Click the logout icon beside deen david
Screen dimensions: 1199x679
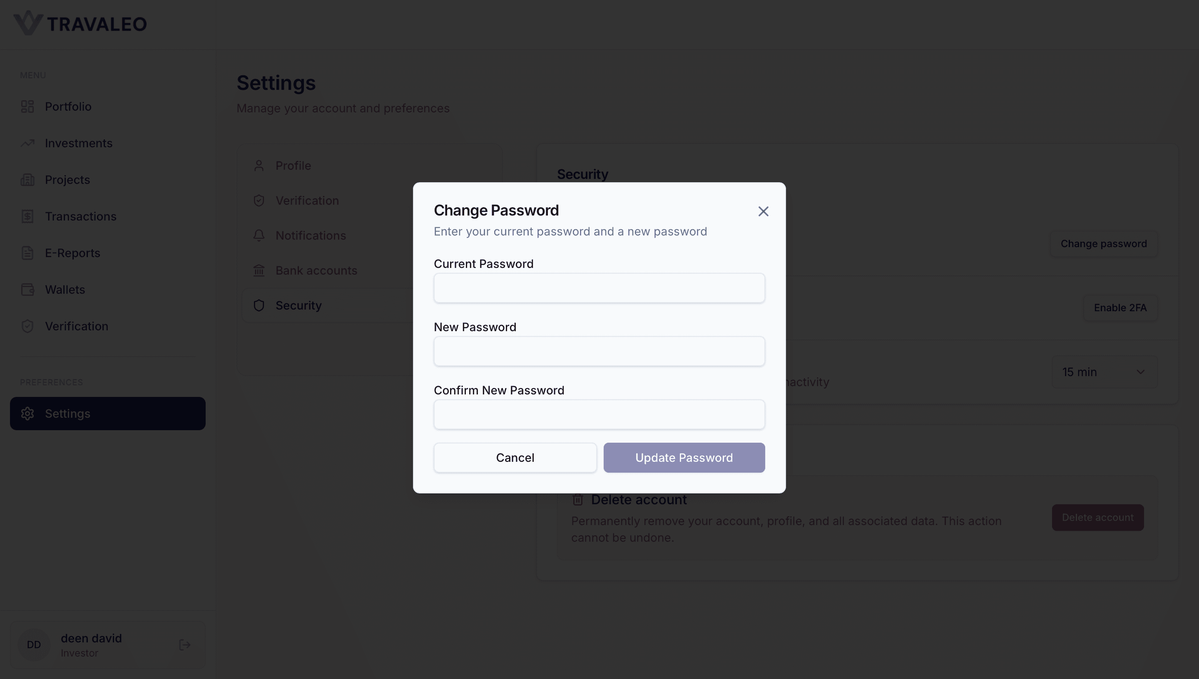[x=185, y=645]
